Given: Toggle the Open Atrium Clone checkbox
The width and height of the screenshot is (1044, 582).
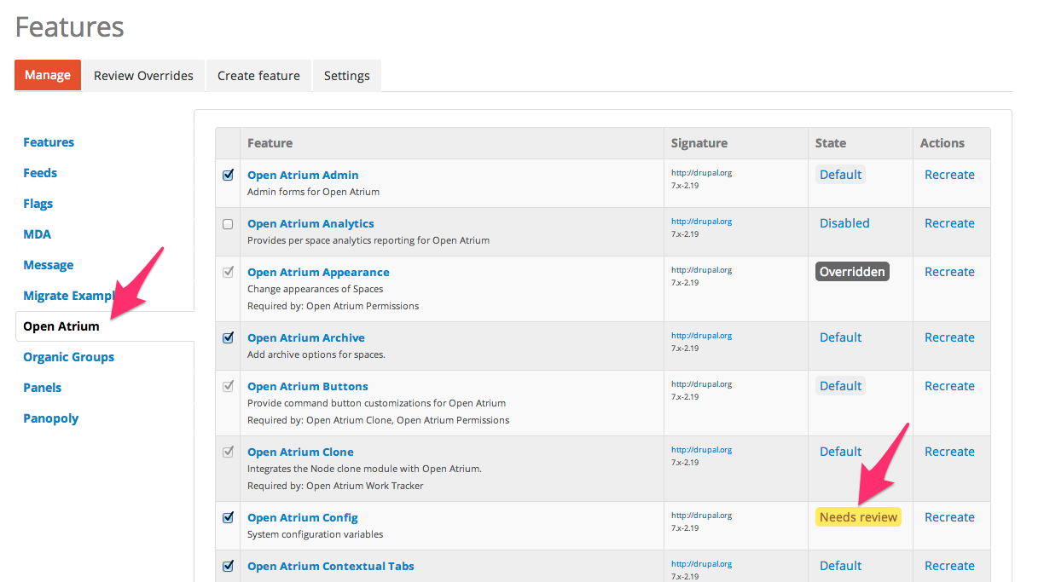Looking at the screenshot, I should pos(228,452).
